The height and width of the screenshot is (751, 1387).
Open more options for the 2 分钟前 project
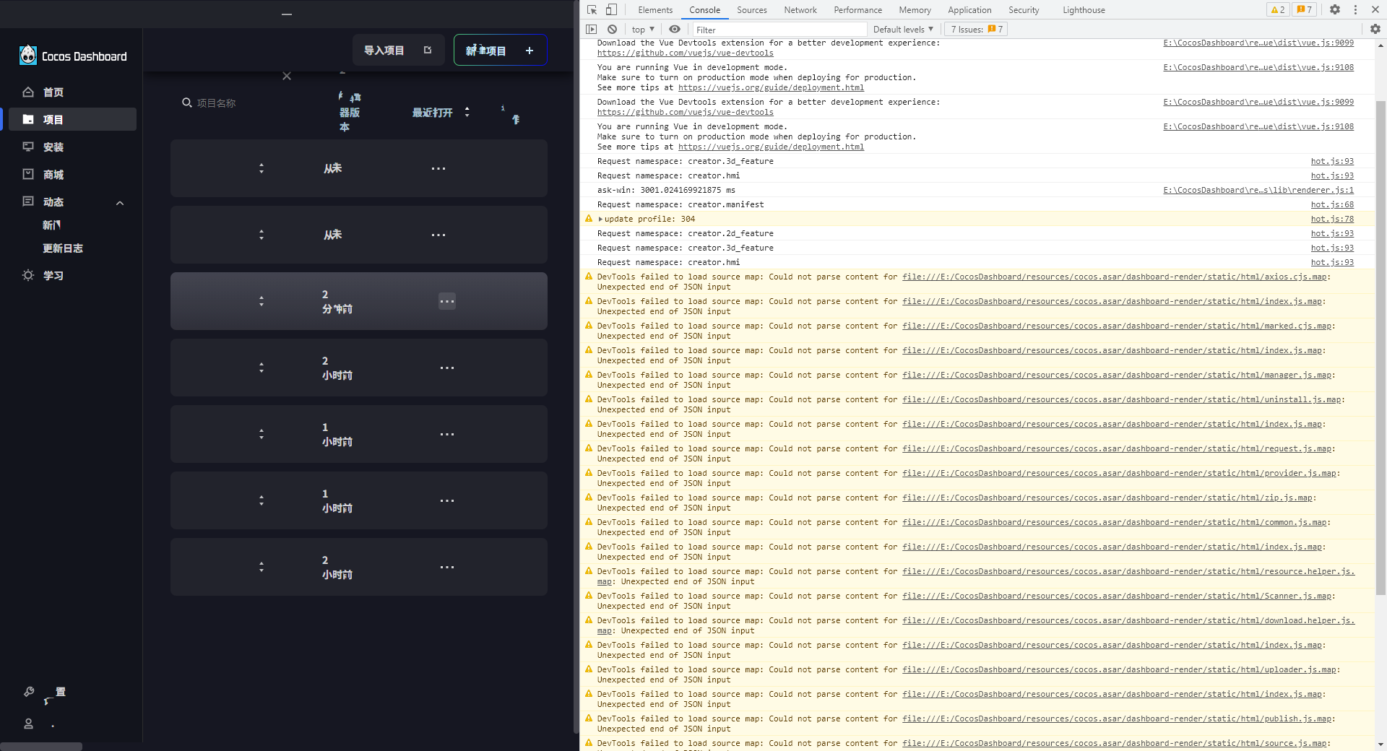[x=447, y=301]
